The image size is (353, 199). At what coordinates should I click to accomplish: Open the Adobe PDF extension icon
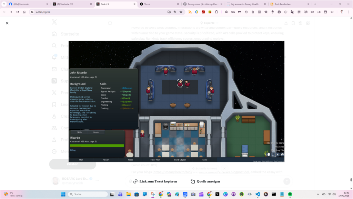pyautogui.click(x=203, y=12)
